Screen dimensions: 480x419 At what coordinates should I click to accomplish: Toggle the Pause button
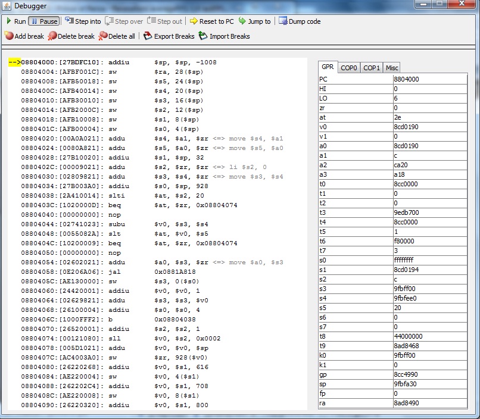(43, 21)
